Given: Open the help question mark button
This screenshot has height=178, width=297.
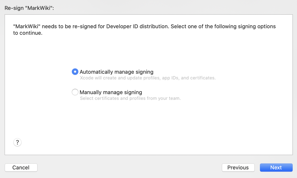Looking at the screenshot, I should pyautogui.click(x=17, y=142).
